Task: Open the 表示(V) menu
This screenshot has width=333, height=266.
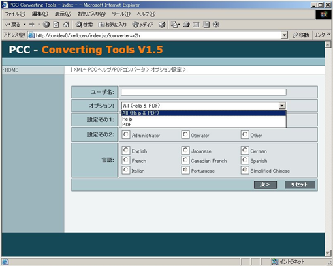Action: (63, 14)
